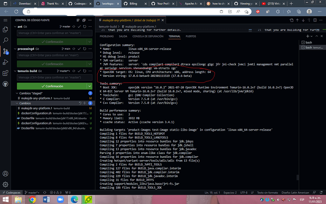Toggle tree view in the Source Control panel
326x204 pixels.
point(78,20)
